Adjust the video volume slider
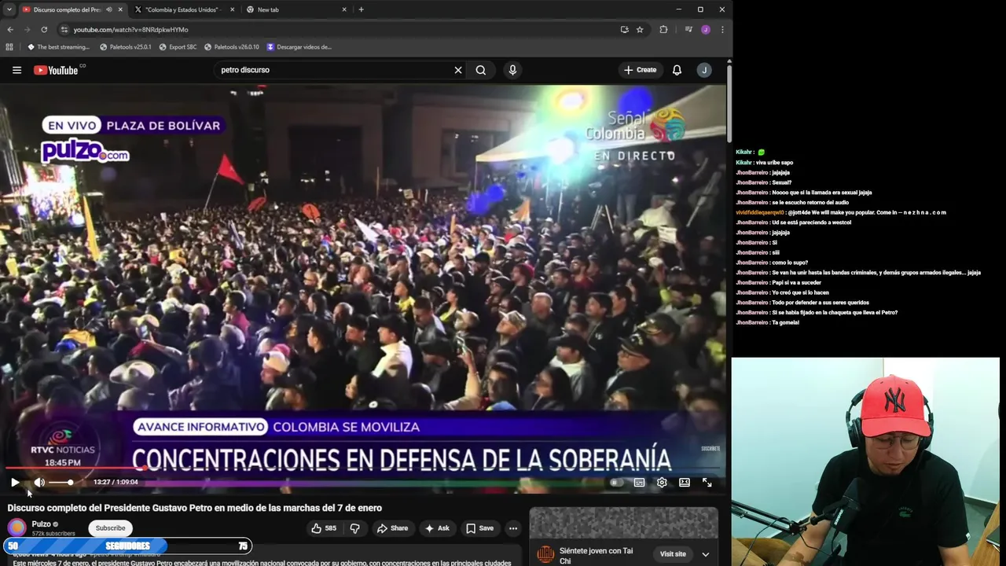 pos(61,482)
